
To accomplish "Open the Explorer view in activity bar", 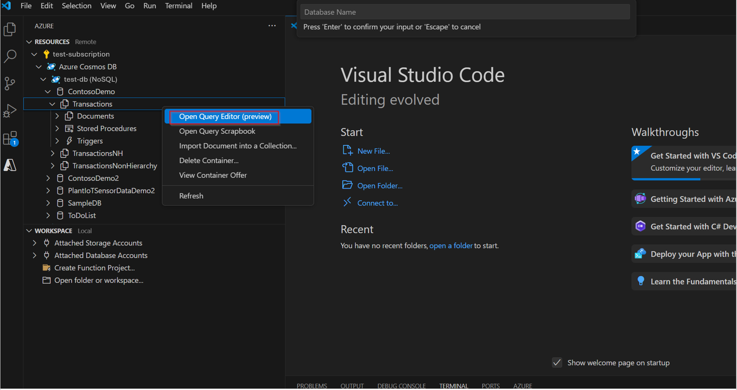I will (x=10, y=30).
